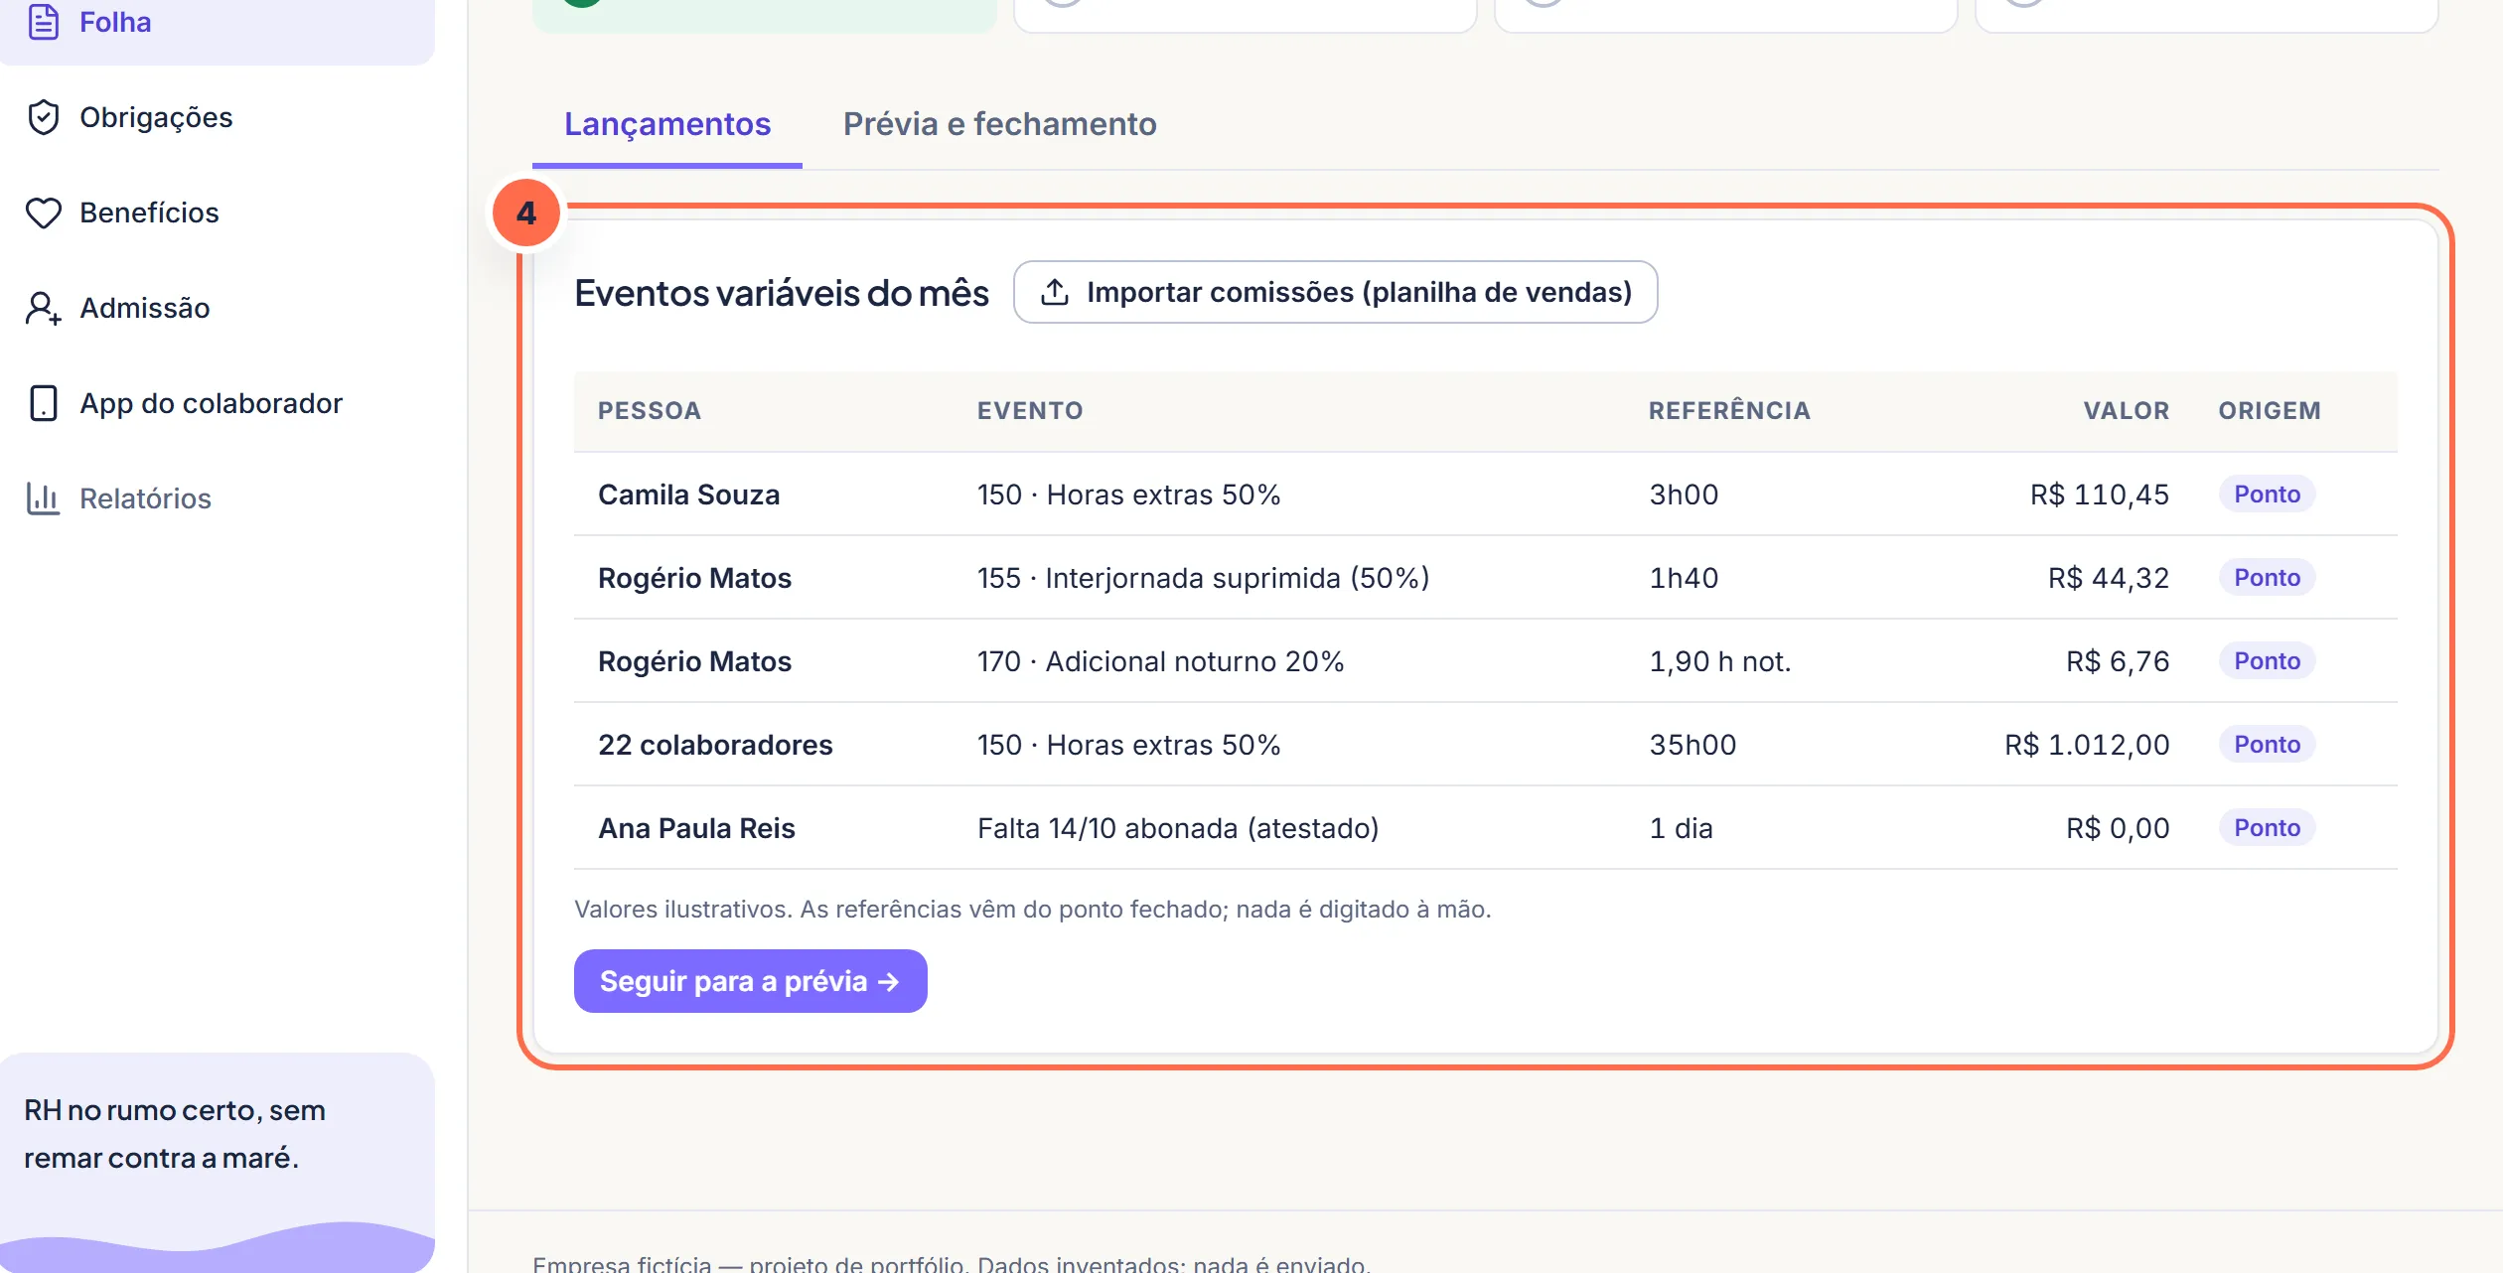
Task: Switch to Prévia e fechamento tab
Action: coord(999,124)
